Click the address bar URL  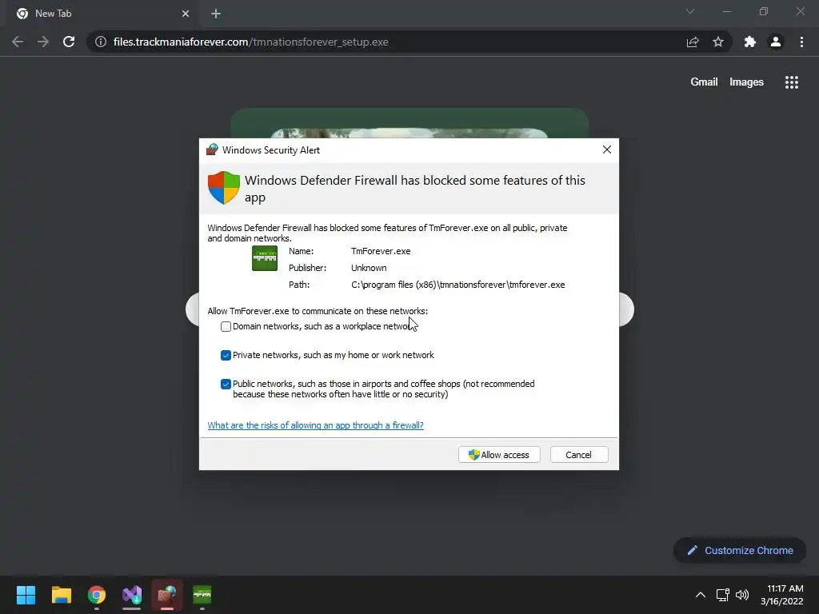tap(250, 42)
